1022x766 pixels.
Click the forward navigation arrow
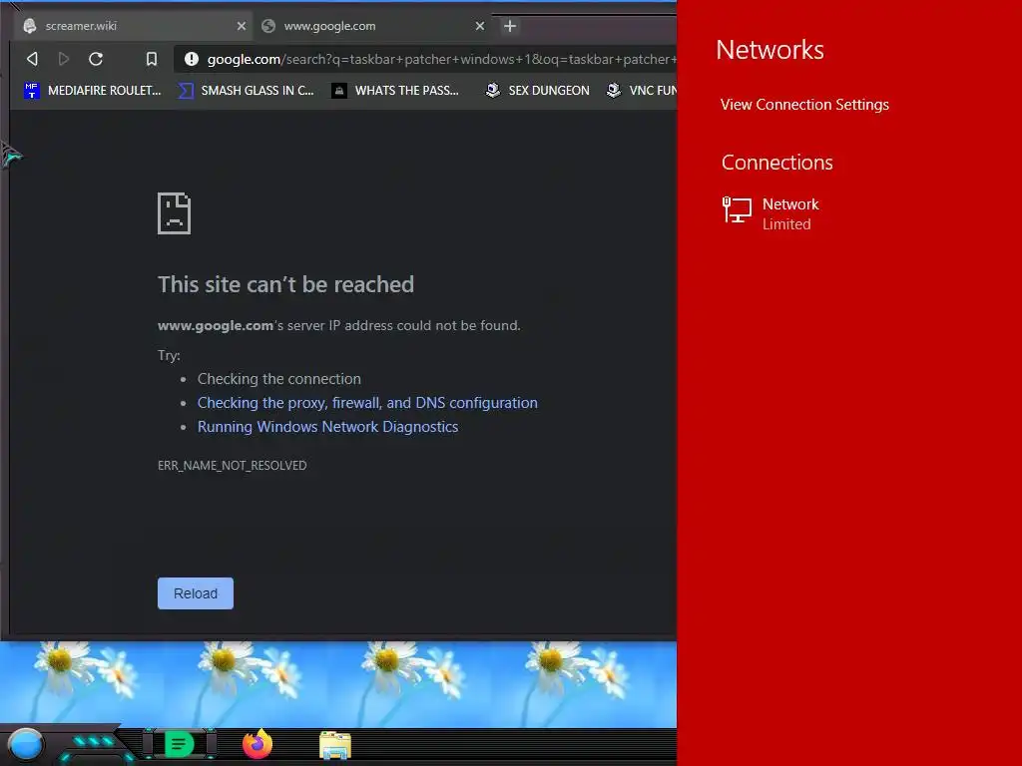pos(64,59)
